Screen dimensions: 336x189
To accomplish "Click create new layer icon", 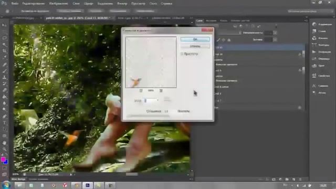I will pyautogui.click(x=293, y=179).
